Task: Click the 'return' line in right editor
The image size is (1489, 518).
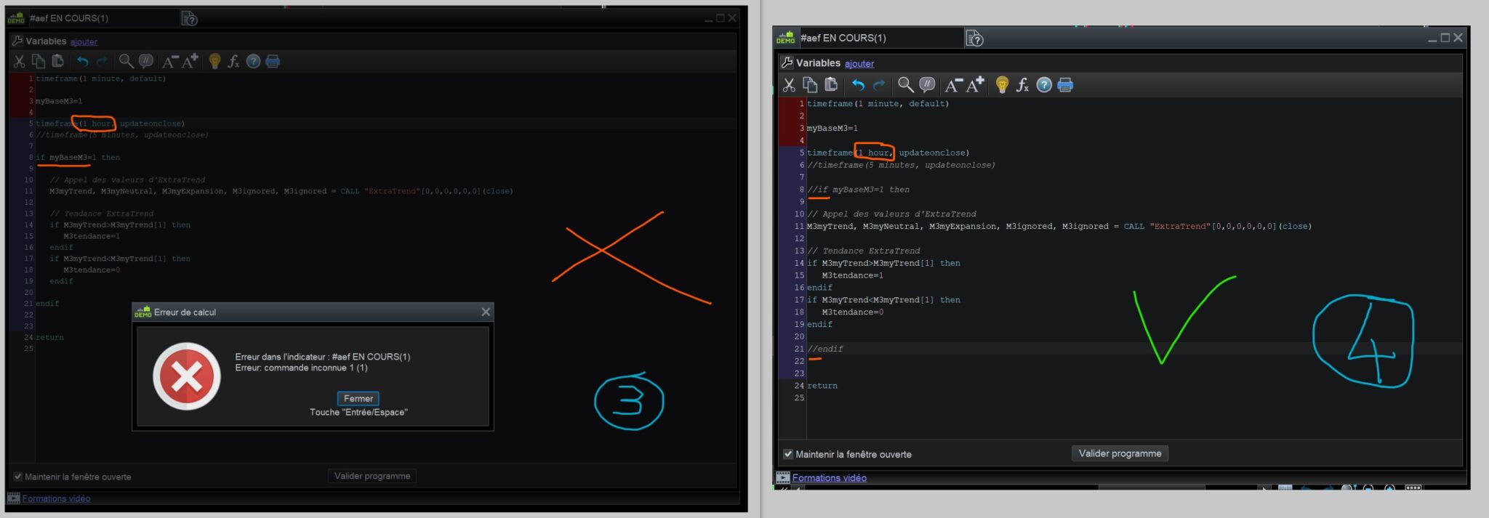Action: coord(822,386)
